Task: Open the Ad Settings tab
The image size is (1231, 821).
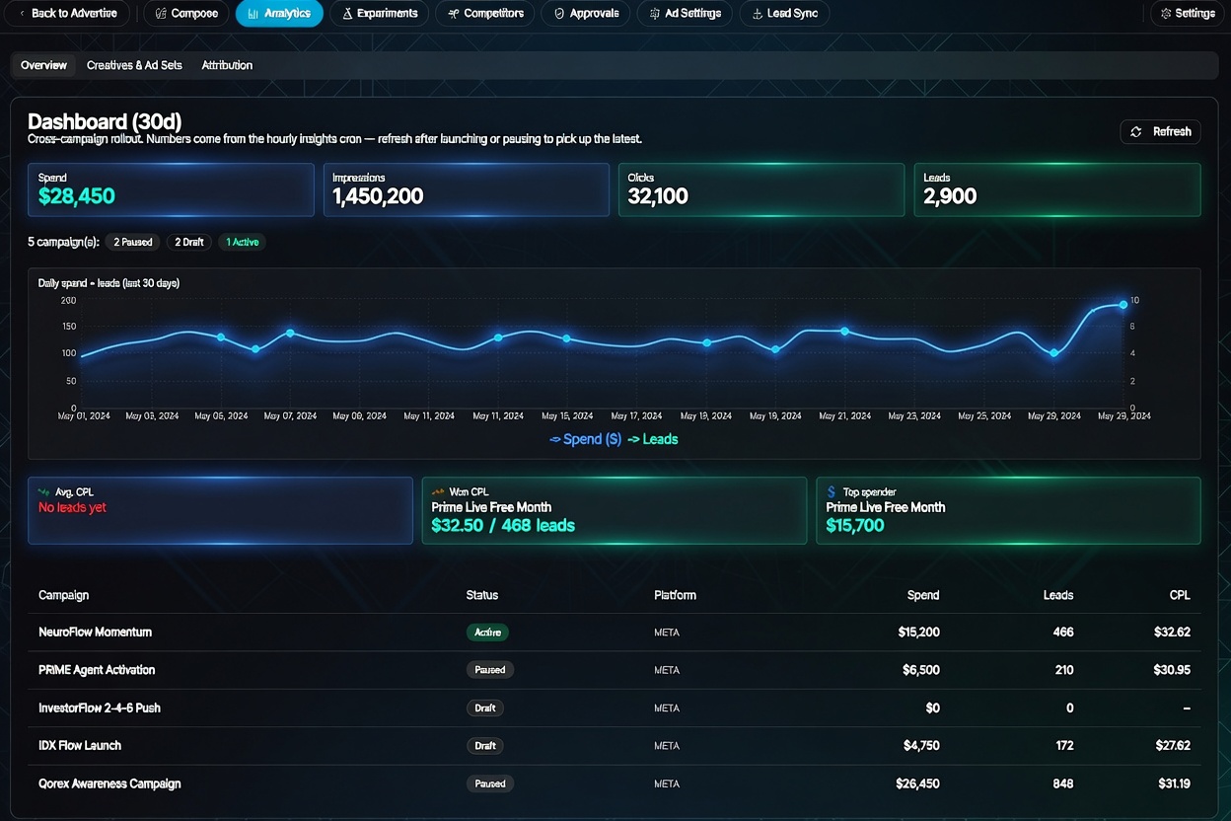Action: click(x=685, y=13)
